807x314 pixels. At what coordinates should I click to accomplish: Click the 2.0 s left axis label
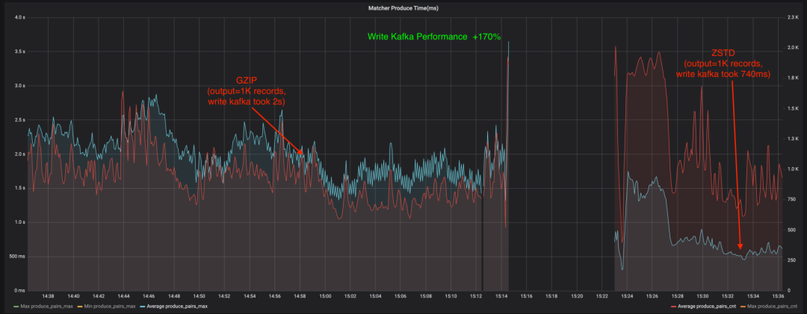pyautogui.click(x=20, y=154)
